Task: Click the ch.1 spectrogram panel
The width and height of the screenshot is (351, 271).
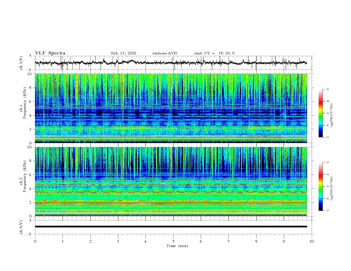Action: click(171, 108)
